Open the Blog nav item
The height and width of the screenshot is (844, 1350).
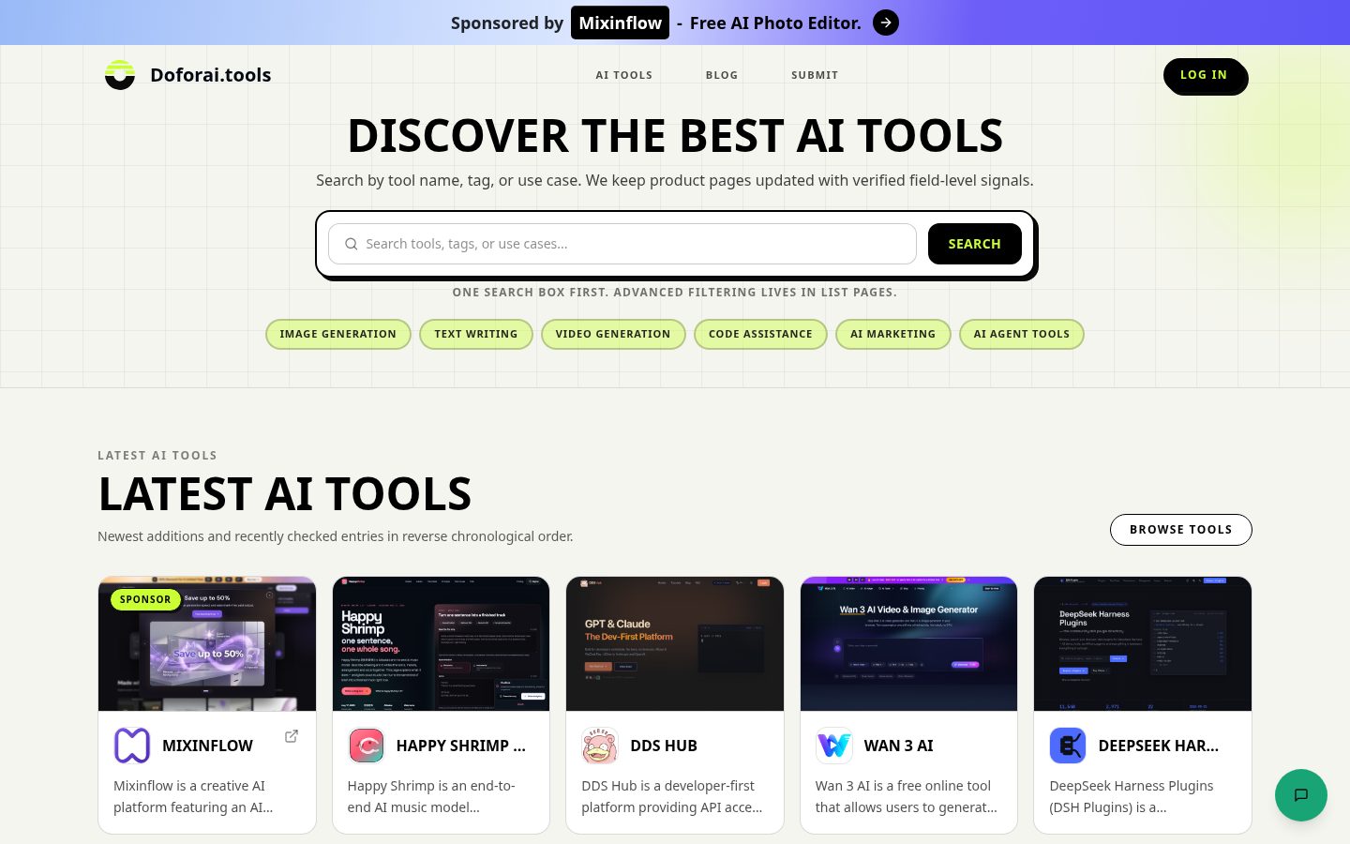pyautogui.click(x=722, y=75)
